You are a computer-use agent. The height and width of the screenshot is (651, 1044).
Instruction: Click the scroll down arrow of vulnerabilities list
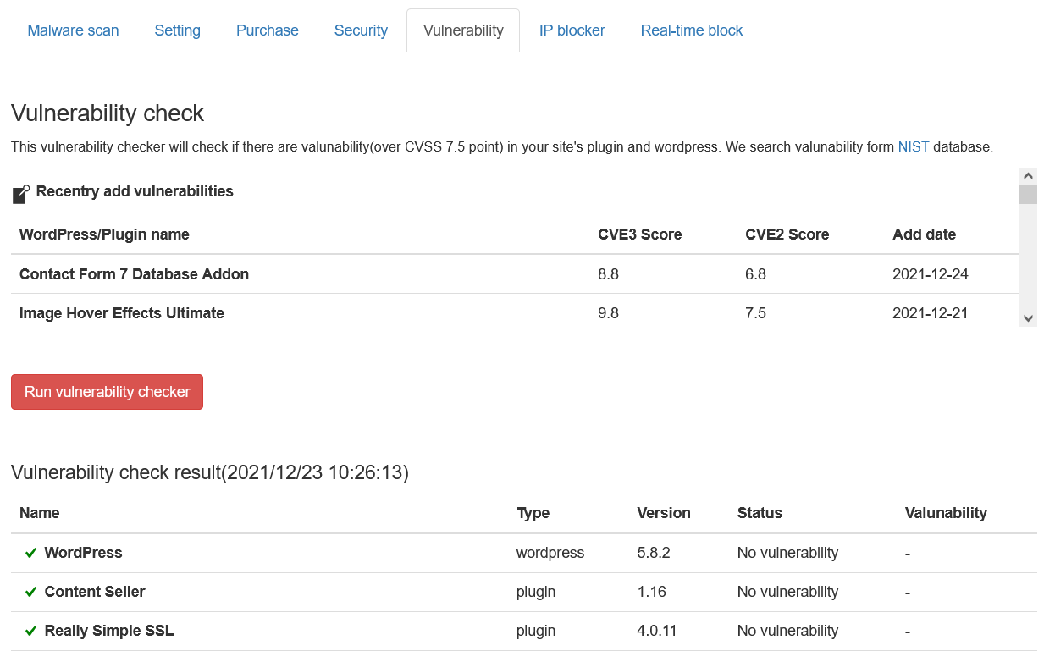click(1028, 318)
